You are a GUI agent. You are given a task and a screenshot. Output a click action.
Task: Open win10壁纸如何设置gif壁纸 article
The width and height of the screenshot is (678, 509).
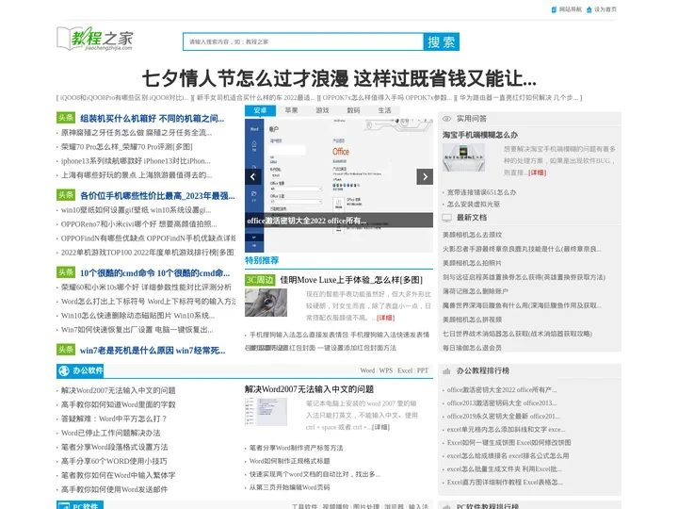point(136,210)
